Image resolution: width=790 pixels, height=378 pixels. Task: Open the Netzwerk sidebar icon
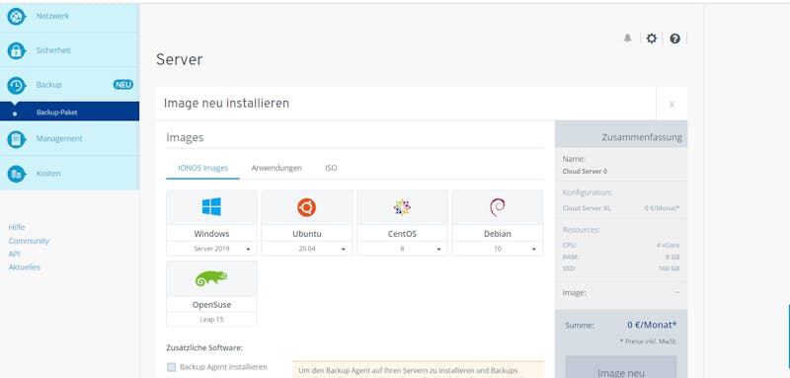coord(16,16)
